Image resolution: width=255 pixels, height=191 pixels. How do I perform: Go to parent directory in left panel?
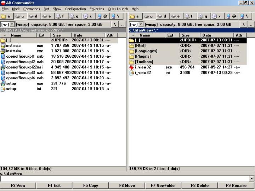pyautogui.click(x=122, y=24)
